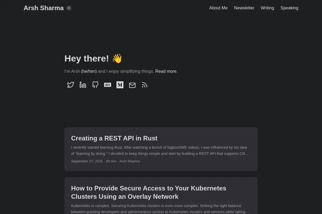Viewport: 322px width, 214px height.
Task: Click the email envelope icon
Action: point(132,85)
